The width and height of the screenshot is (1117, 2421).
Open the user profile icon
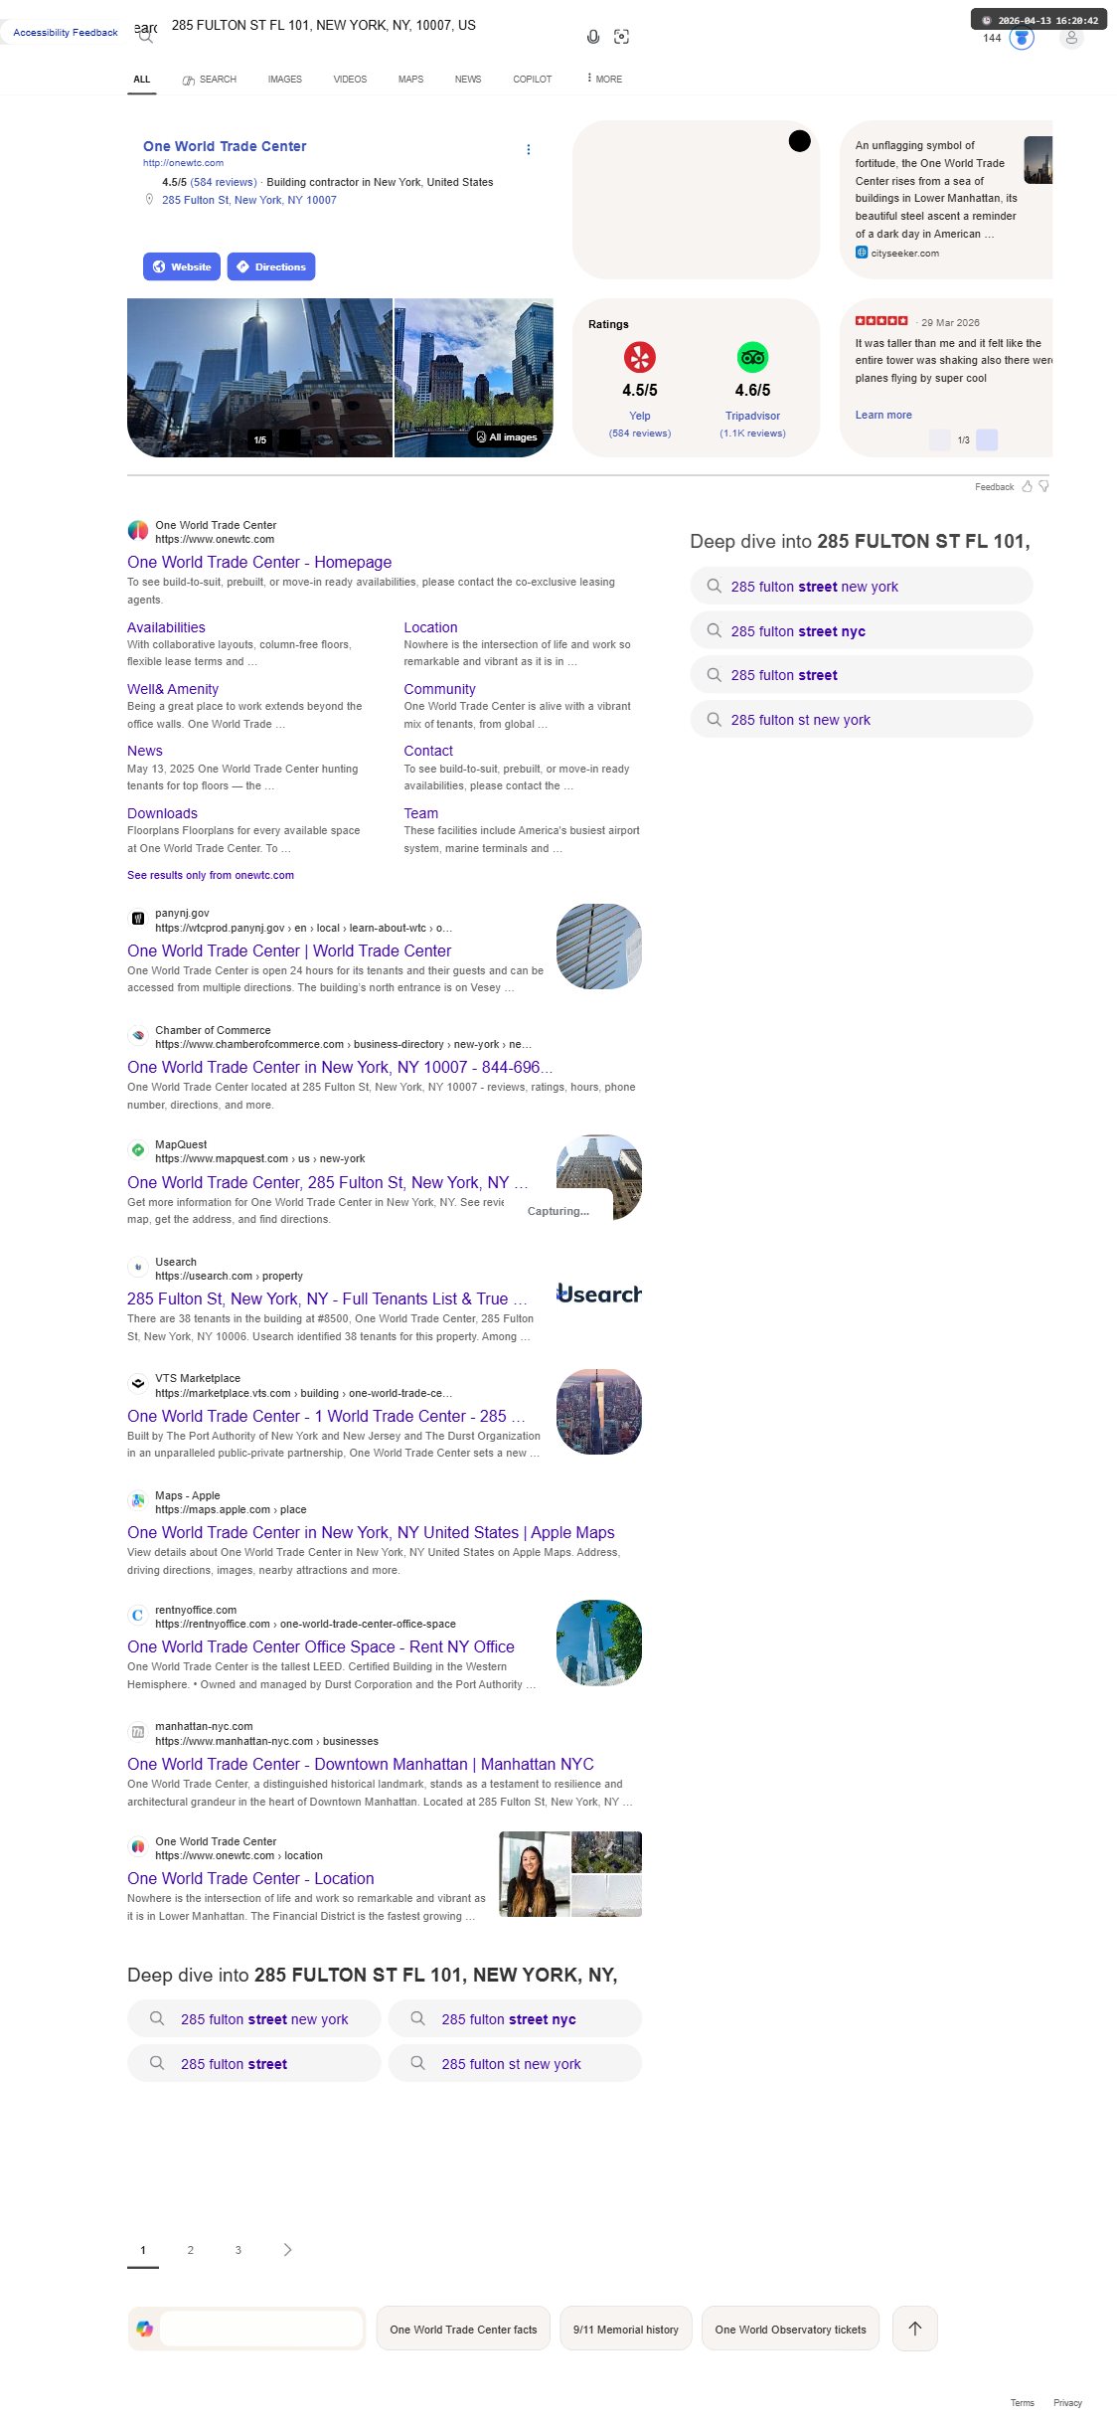[x=1071, y=38]
